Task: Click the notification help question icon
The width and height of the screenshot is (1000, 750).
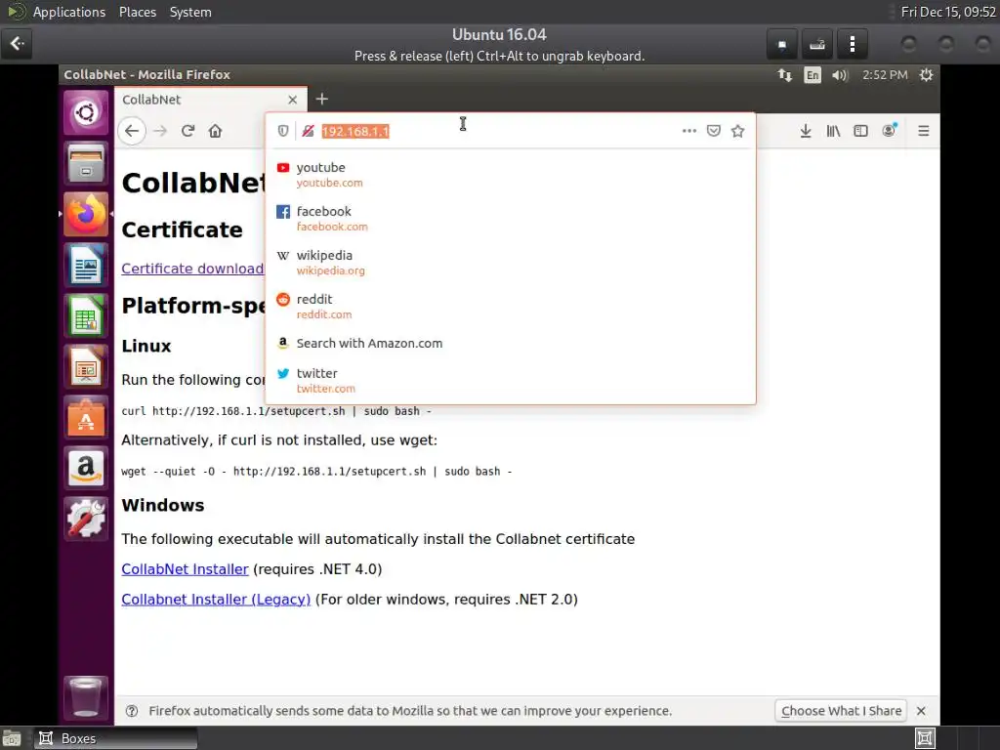Action: tap(132, 711)
